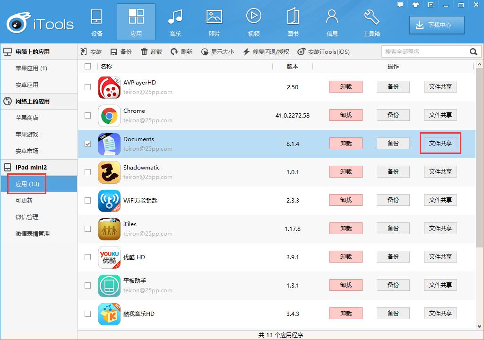Open the title bar main menu dropdown

point(431,5)
